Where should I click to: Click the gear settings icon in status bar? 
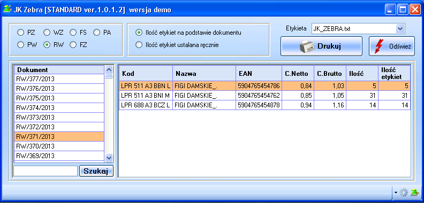coord(404,192)
